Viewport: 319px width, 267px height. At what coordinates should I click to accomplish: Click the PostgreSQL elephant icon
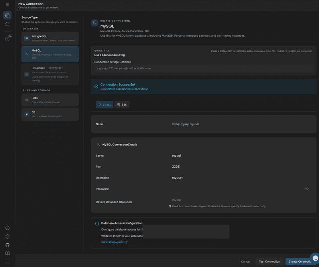[27, 38]
